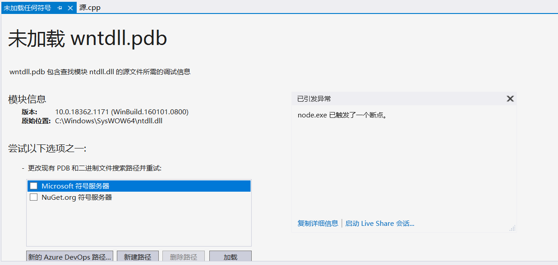Image resolution: width=558 pixels, height=265 pixels.
Task: Click the 新的 Azure DevOps 路径 button
Action: (x=69, y=256)
